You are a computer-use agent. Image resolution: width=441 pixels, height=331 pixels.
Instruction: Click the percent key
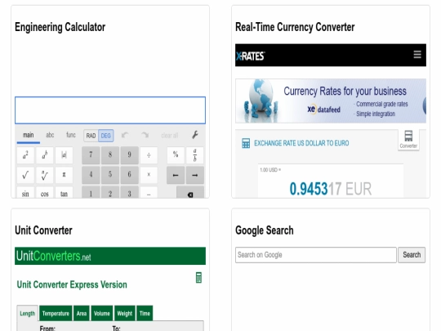click(176, 155)
